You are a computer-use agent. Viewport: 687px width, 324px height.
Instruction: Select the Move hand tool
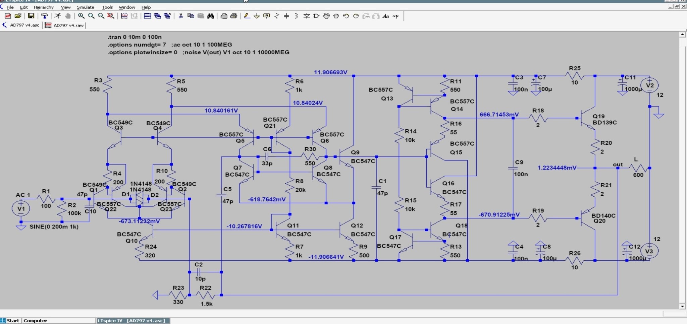pos(326,16)
